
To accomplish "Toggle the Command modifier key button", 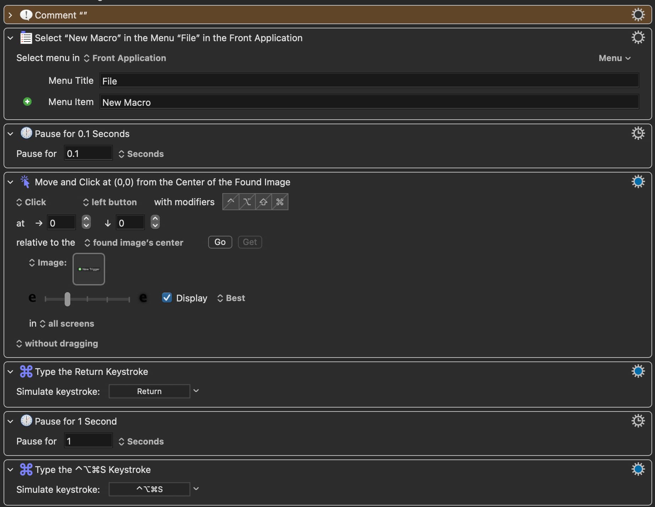I will pos(280,202).
